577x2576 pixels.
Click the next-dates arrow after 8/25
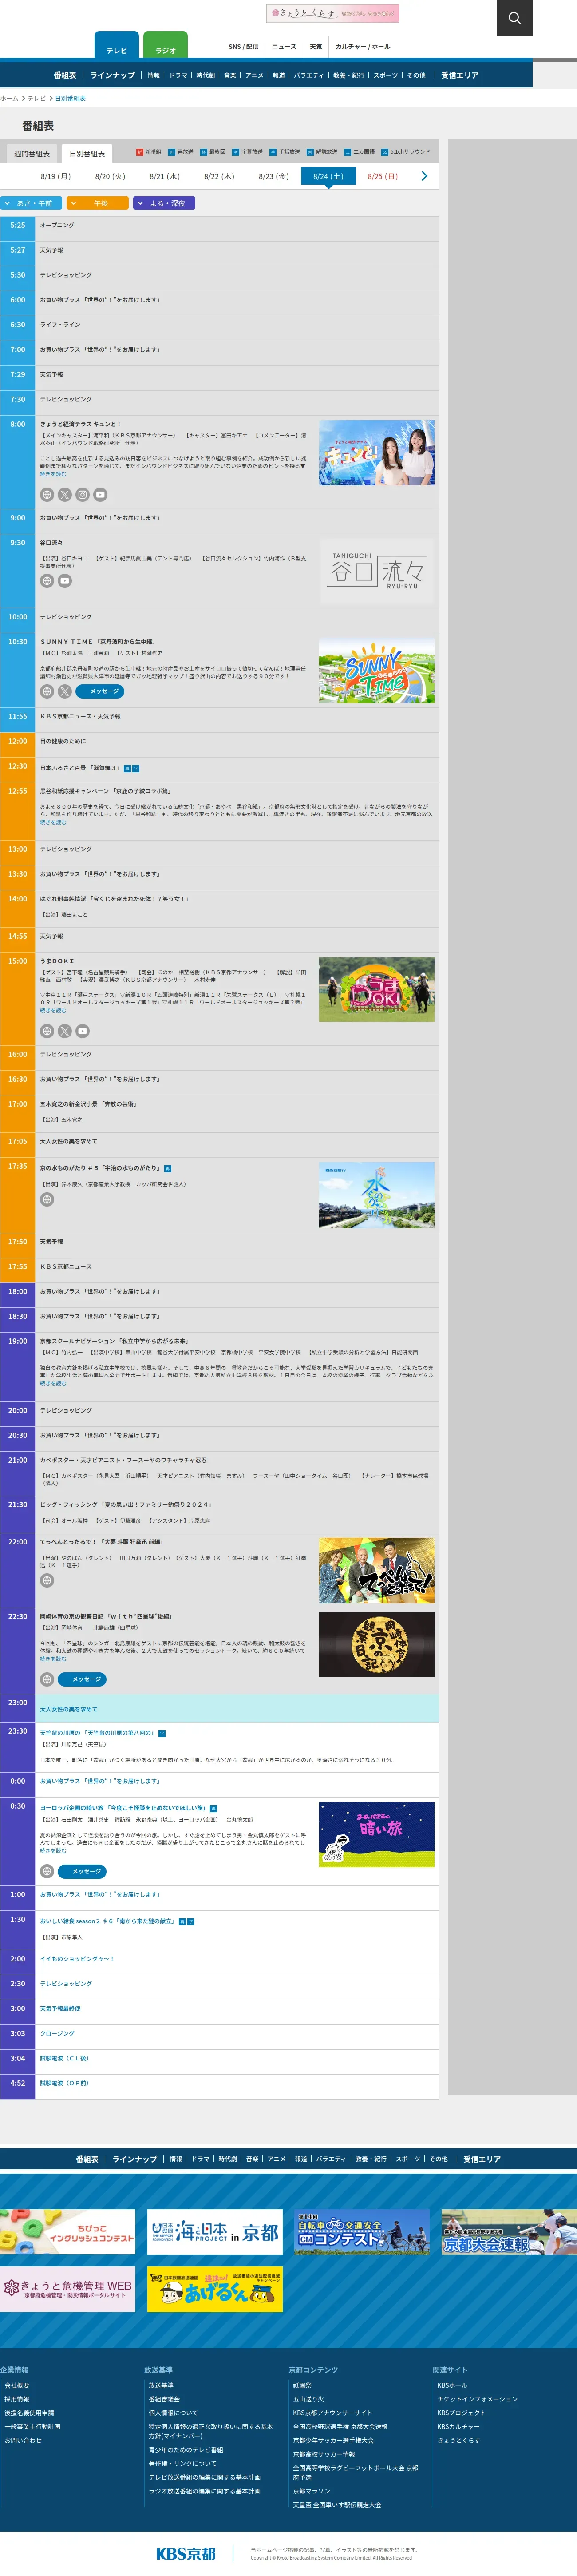(424, 176)
